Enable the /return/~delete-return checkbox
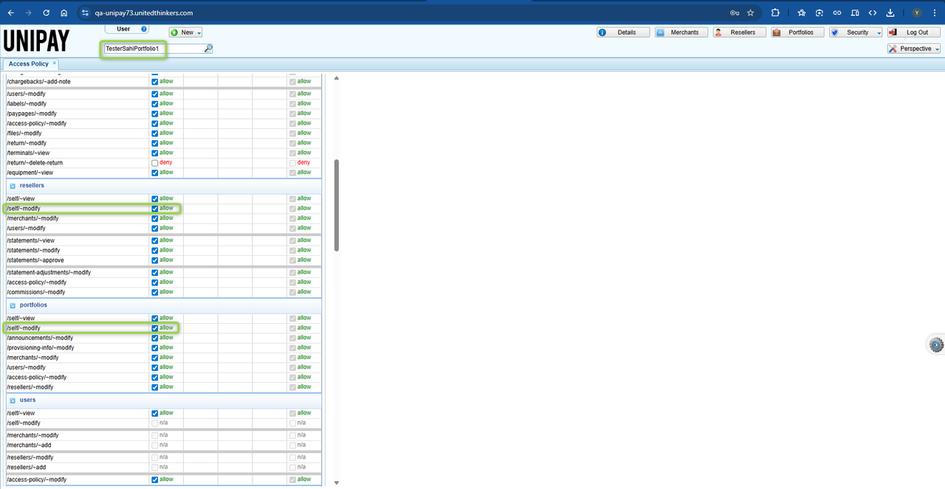945x489 pixels. pyautogui.click(x=155, y=163)
